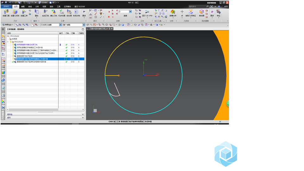Click the 创建刀具 (Create Tool) icon

point(6,13)
